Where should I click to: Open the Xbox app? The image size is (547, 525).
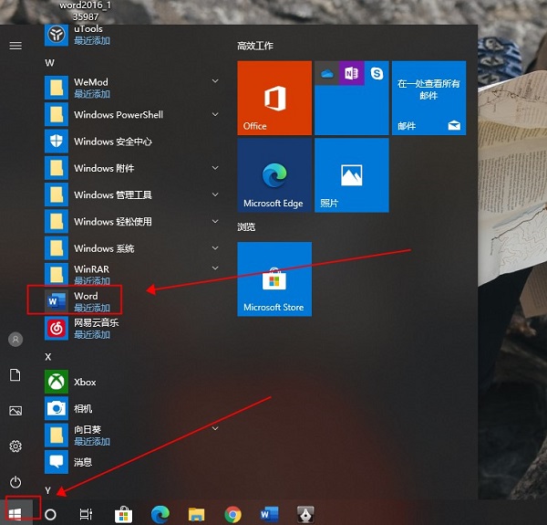click(131, 382)
